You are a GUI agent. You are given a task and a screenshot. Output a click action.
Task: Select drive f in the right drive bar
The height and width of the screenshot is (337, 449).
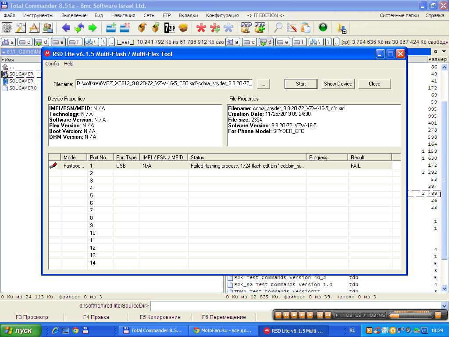pos(300,42)
